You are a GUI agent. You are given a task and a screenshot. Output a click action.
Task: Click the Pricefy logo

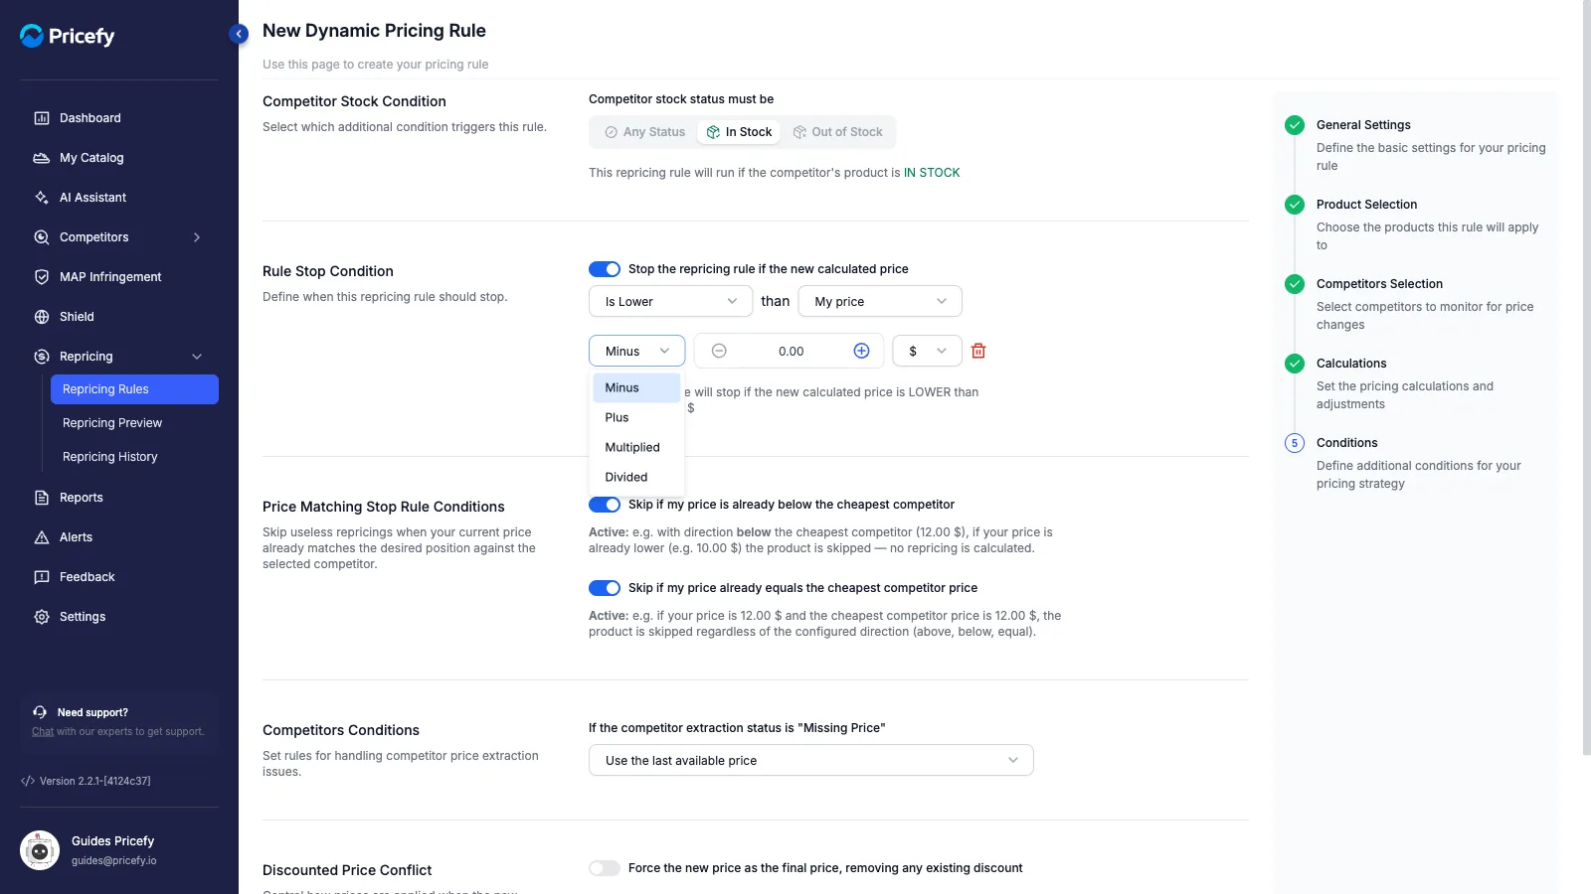click(x=68, y=36)
